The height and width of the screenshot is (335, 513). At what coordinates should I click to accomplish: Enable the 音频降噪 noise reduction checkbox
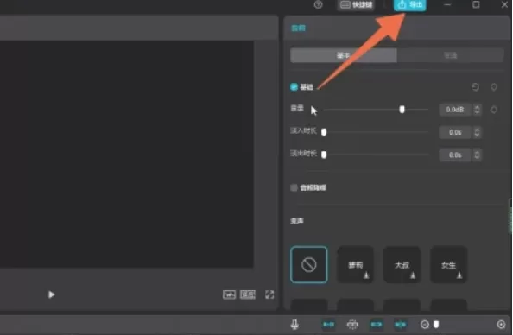[294, 187]
